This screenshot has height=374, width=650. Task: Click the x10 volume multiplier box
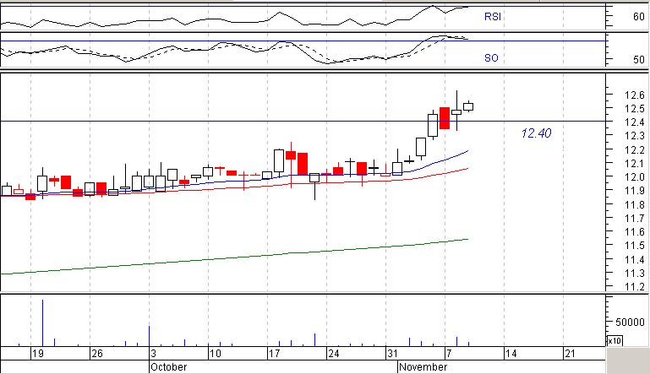coord(614,340)
